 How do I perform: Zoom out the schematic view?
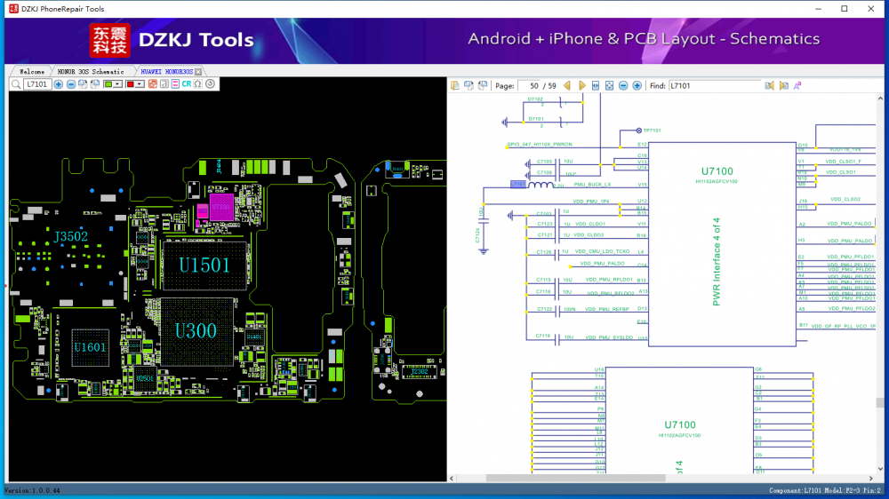click(623, 85)
